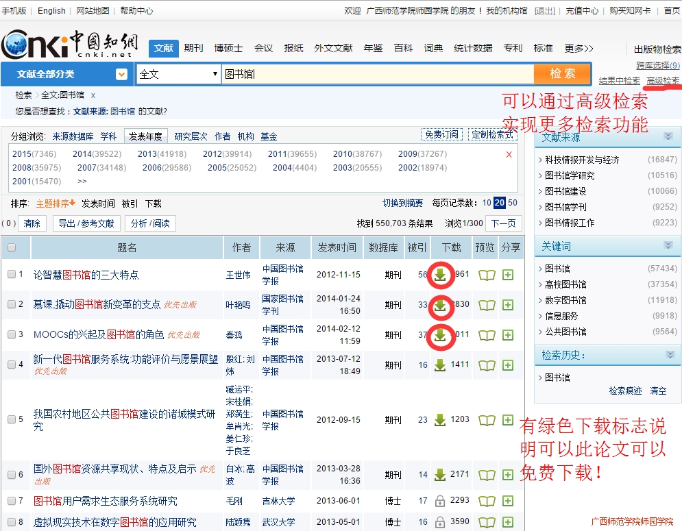Screen dimensions: 682x531
Task: Open the 高级检索 advanced search link
Action: tap(663, 81)
